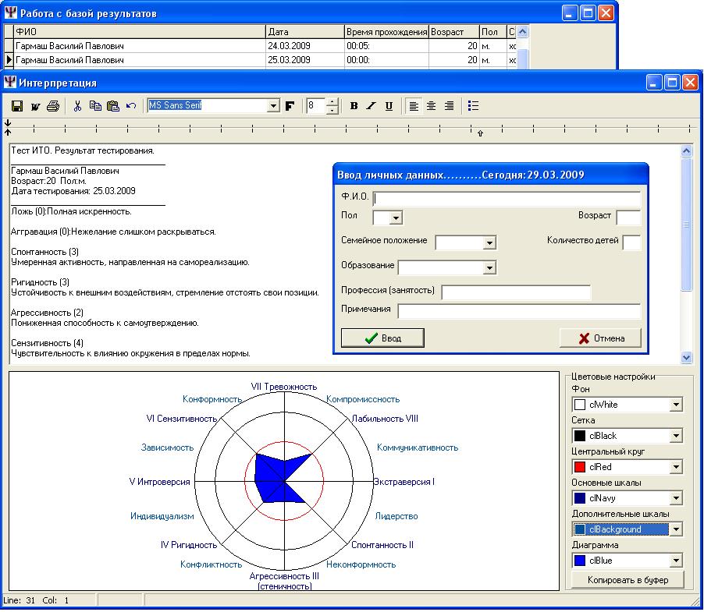Click the Paste clipboard icon
The width and height of the screenshot is (704, 612).
pyautogui.click(x=112, y=106)
